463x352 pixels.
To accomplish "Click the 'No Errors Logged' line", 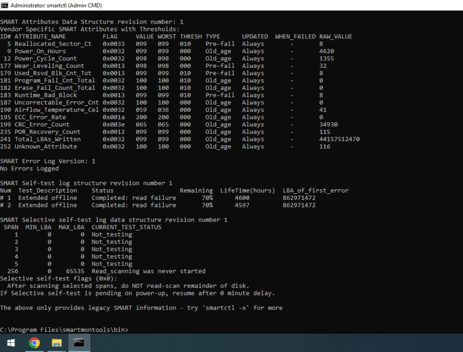I will pyautogui.click(x=30, y=168).
